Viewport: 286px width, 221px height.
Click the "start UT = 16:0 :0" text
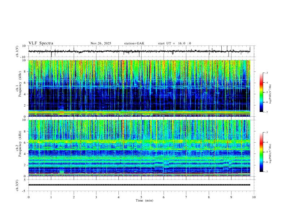click(174, 43)
